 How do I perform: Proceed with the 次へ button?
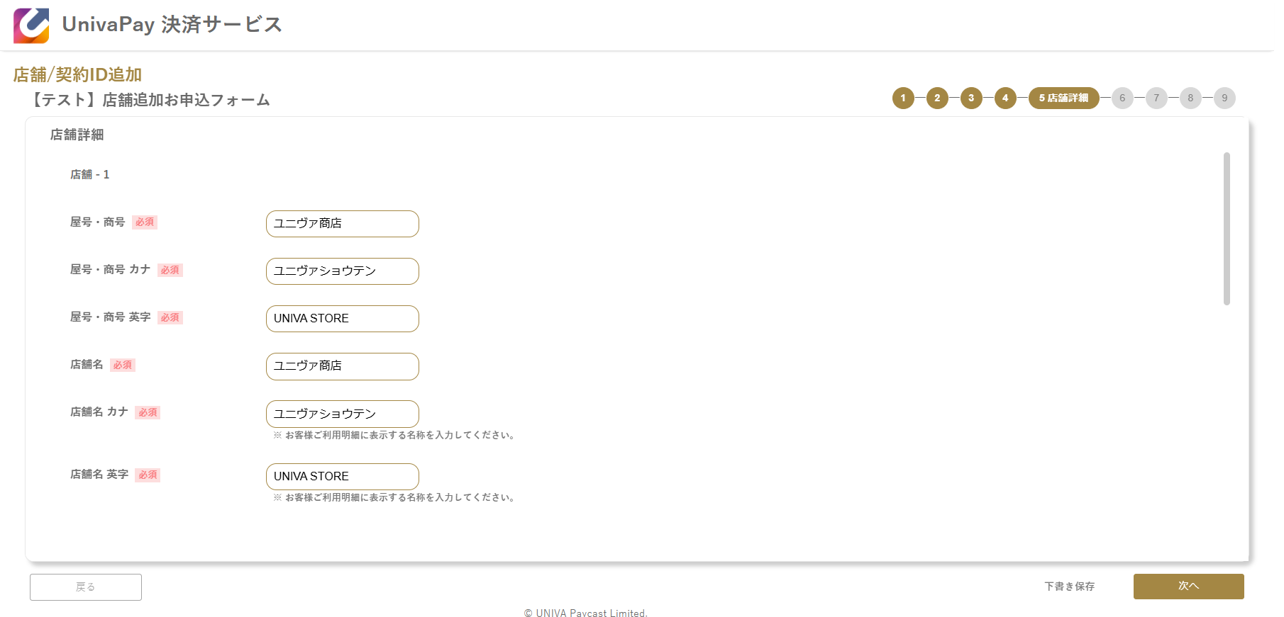click(1189, 587)
